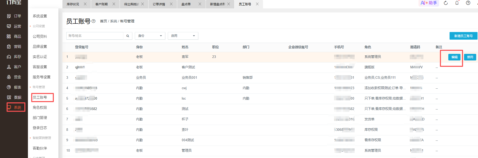Screen dimensions: 478x158
Task: Open the 订单 section in the sidebar
Action: pyautogui.click(x=14, y=16)
